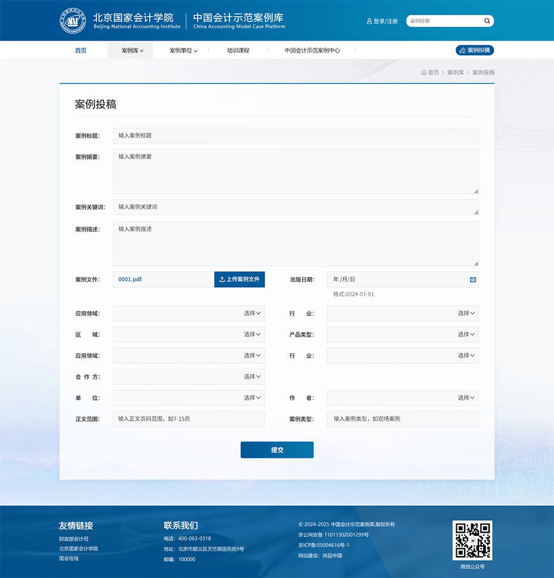Viewport: 554px width, 578px height.
Task: Click the home icon in the breadcrumb
Action: coord(423,72)
